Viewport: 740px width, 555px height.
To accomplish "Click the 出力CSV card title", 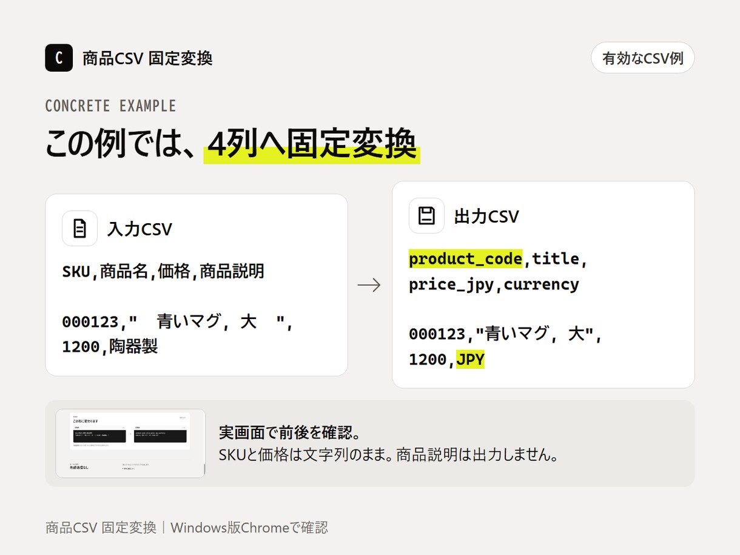I will point(486,217).
